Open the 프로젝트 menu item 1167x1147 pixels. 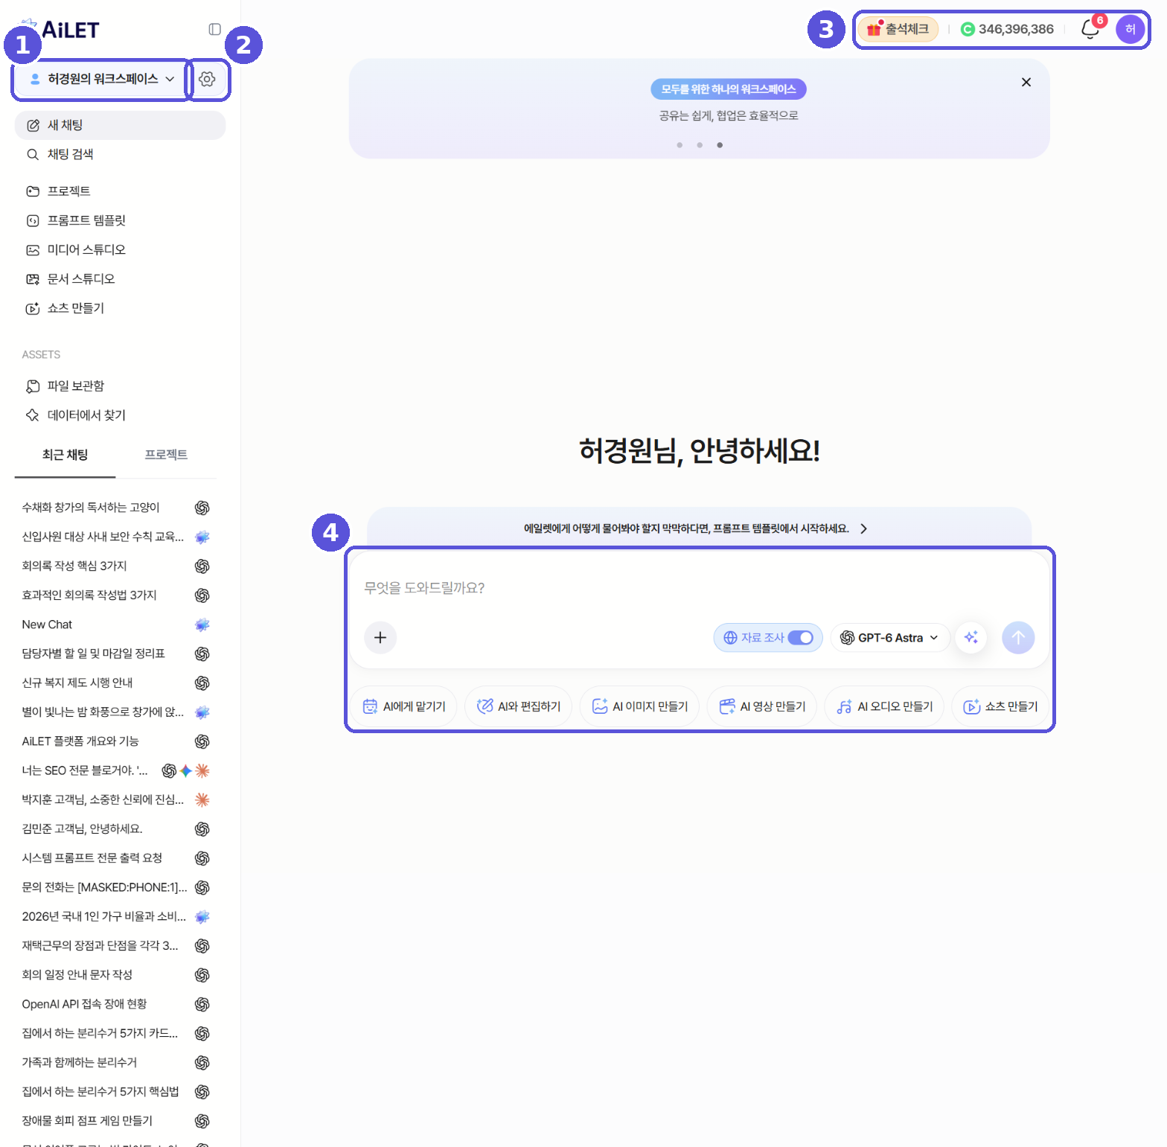click(120, 191)
